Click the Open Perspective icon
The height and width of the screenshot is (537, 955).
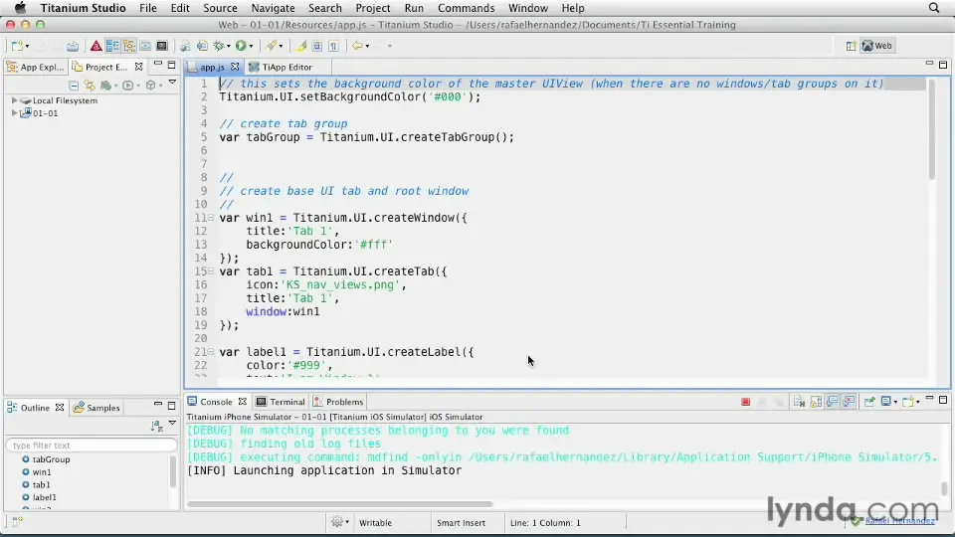pyautogui.click(x=851, y=46)
